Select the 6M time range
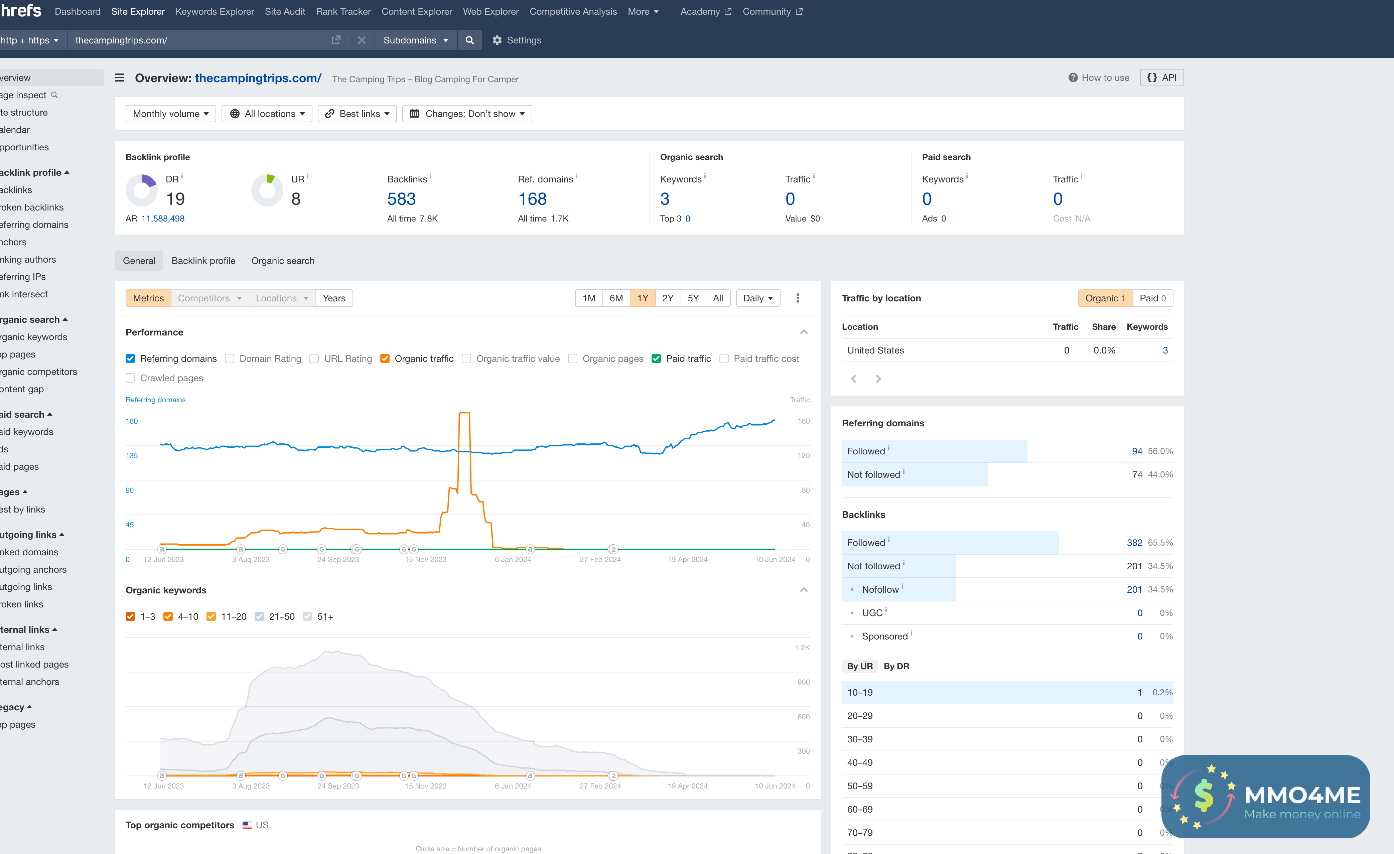Image resolution: width=1394 pixels, height=854 pixels. (615, 298)
